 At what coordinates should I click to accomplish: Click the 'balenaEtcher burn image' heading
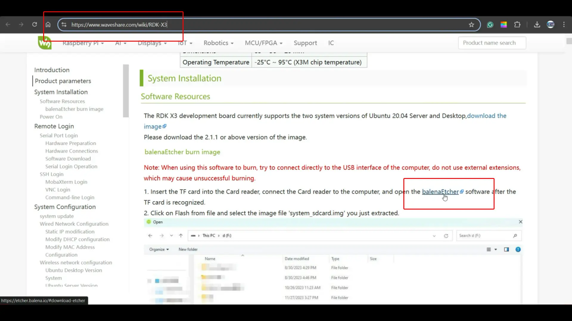click(182, 152)
